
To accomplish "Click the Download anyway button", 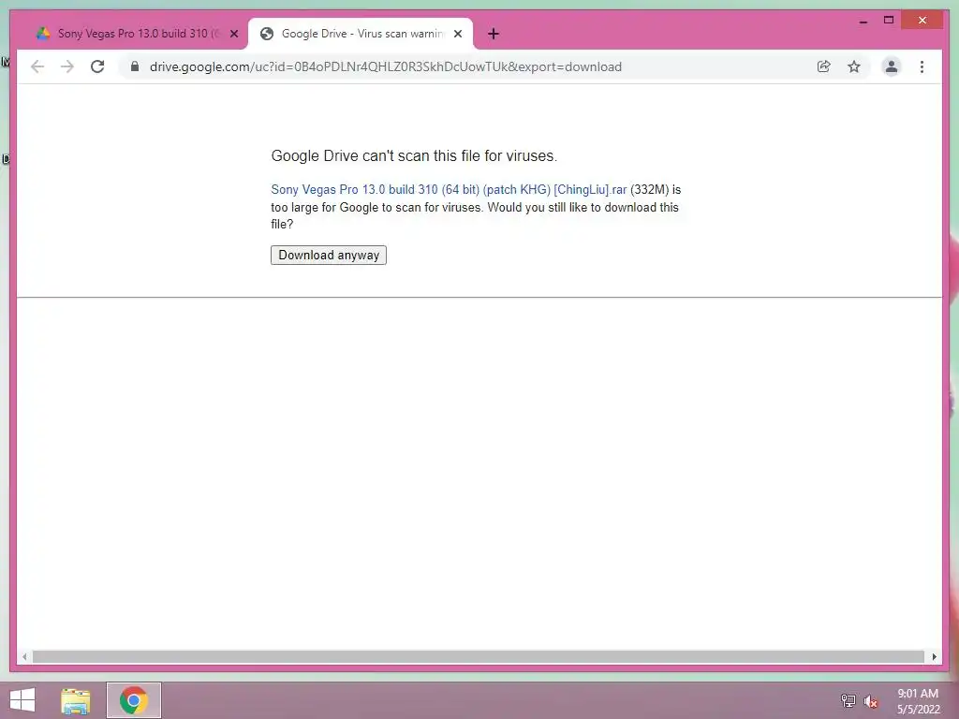I will point(329,255).
